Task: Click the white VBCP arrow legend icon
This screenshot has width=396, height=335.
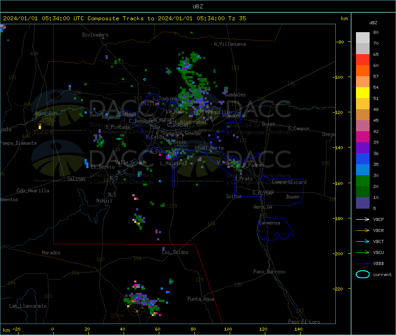Action: 363,219
